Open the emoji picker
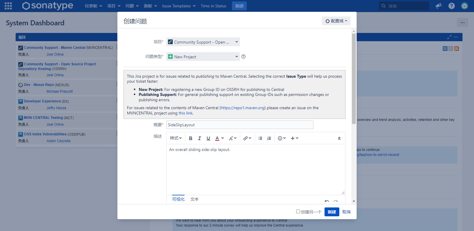This screenshot has height=231, width=474. (282, 138)
